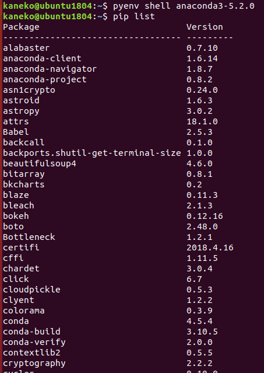Select the alabaster package name
This screenshot has height=373, width=264.
(26, 48)
